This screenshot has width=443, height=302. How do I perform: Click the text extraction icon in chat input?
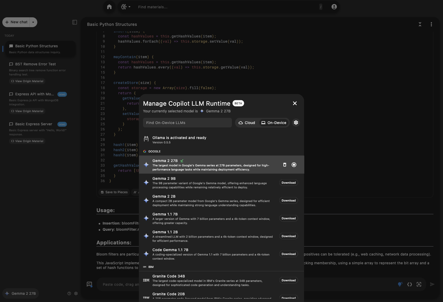[419, 284]
